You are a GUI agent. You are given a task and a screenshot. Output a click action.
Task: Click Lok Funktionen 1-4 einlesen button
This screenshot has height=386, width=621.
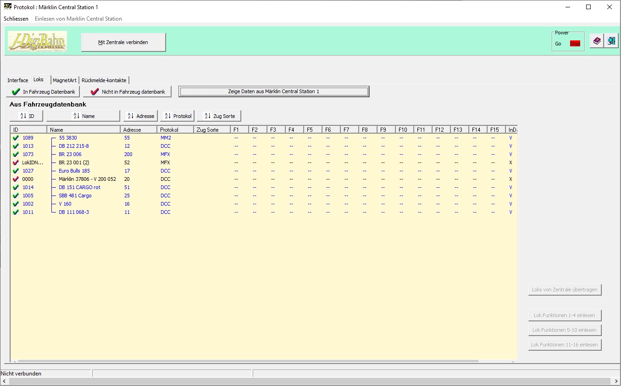click(565, 315)
